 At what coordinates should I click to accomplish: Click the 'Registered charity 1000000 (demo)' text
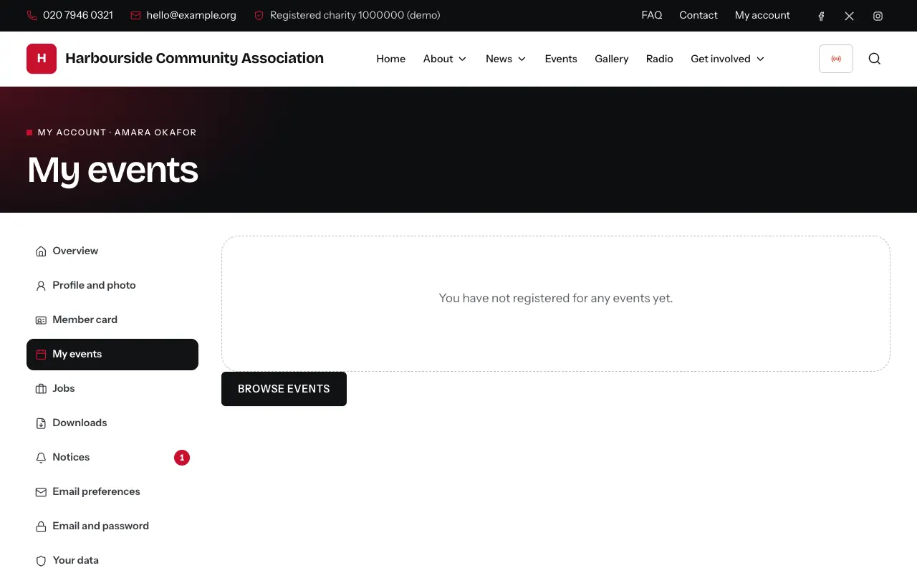point(355,15)
